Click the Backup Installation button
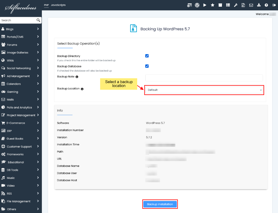Image resolution: width=278 pixels, height=213 pixels. (160, 204)
